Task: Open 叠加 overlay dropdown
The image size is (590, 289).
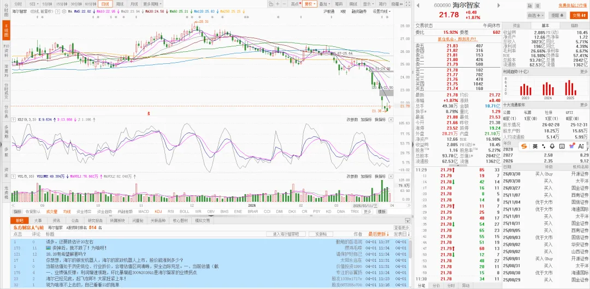Action: (x=324, y=4)
